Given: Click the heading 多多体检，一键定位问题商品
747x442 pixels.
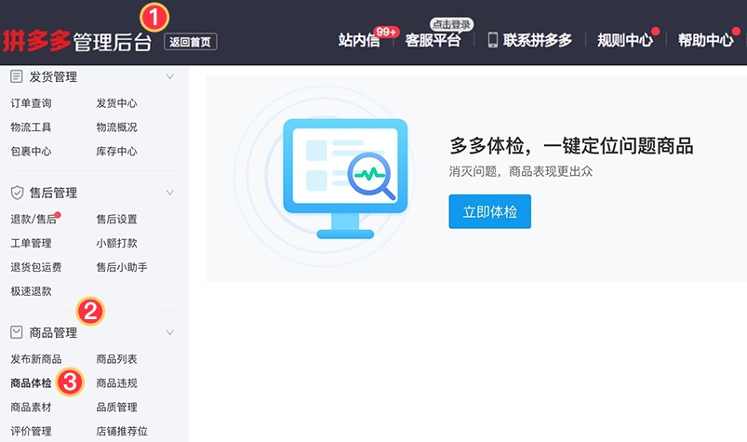Looking at the screenshot, I should pos(571,146).
